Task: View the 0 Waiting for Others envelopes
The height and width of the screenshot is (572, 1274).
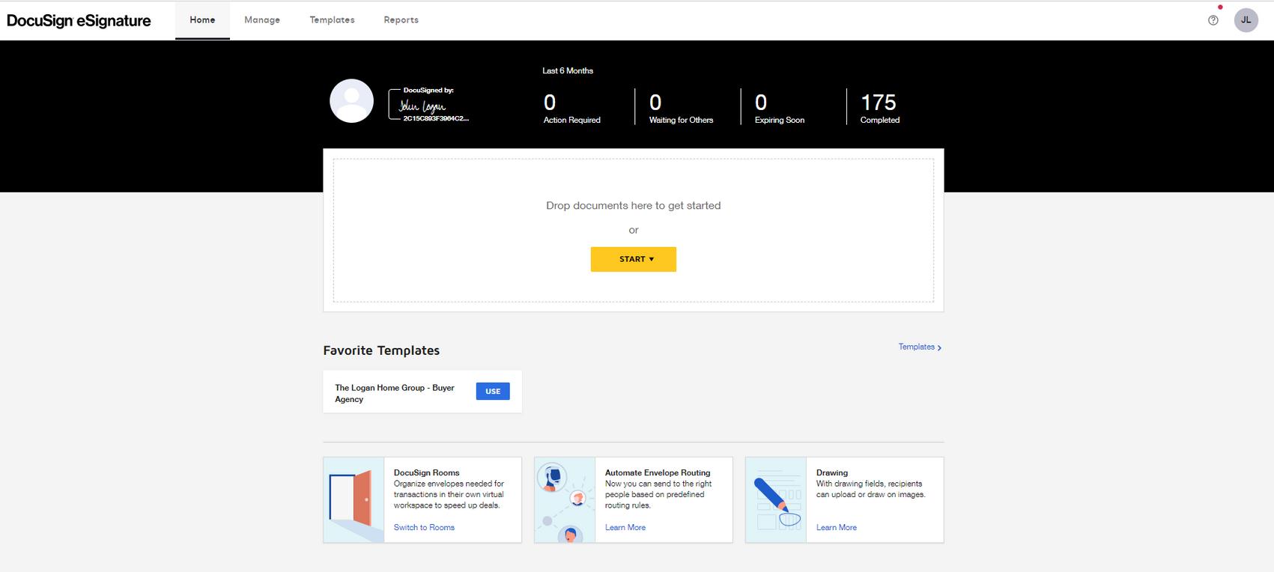Action: [x=681, y=108]
